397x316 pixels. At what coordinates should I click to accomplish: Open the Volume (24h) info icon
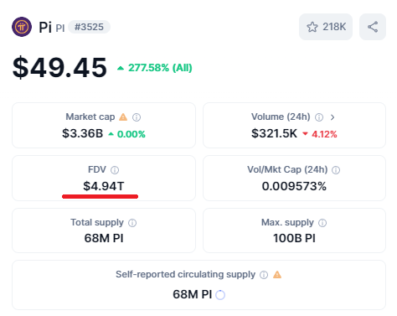coord(319,117)
